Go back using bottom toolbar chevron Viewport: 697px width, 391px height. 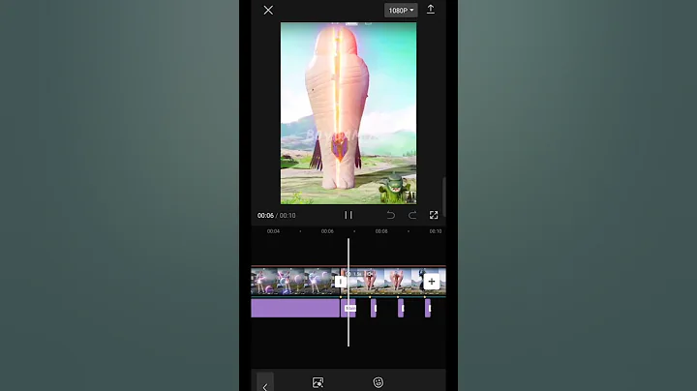[265, 386]
